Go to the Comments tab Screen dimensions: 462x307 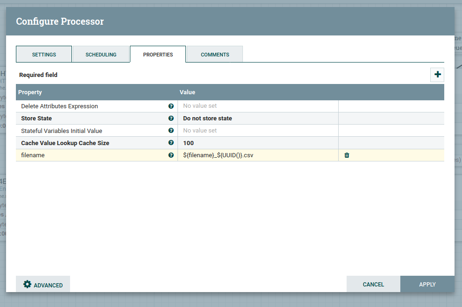215,55
